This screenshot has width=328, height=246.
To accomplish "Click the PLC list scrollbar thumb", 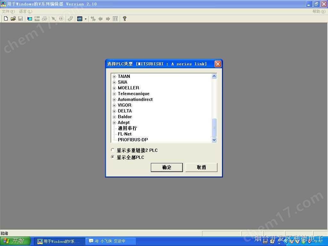I will coord(214,127).
